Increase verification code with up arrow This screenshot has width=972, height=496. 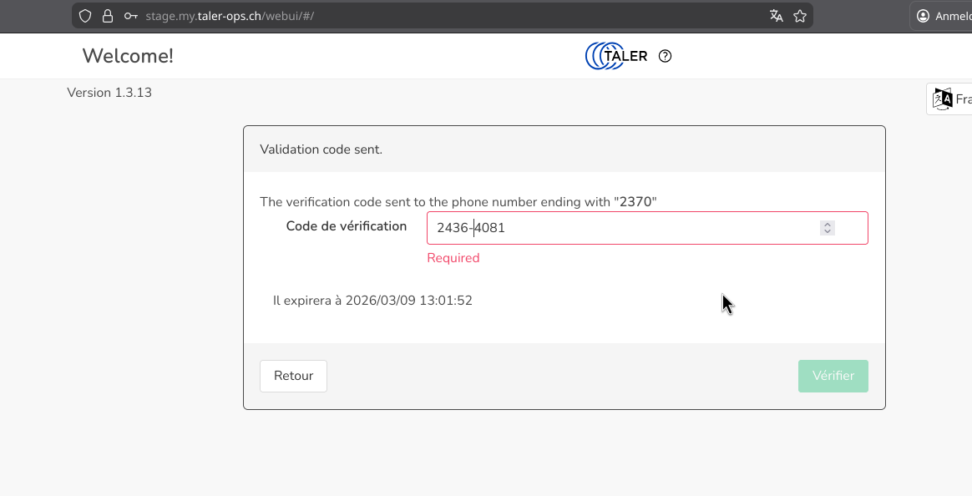pos(827,224)
